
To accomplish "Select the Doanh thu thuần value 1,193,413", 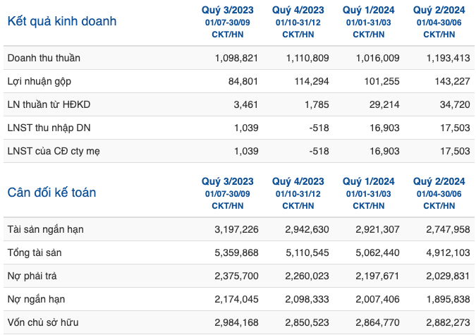I will point(448,58).
